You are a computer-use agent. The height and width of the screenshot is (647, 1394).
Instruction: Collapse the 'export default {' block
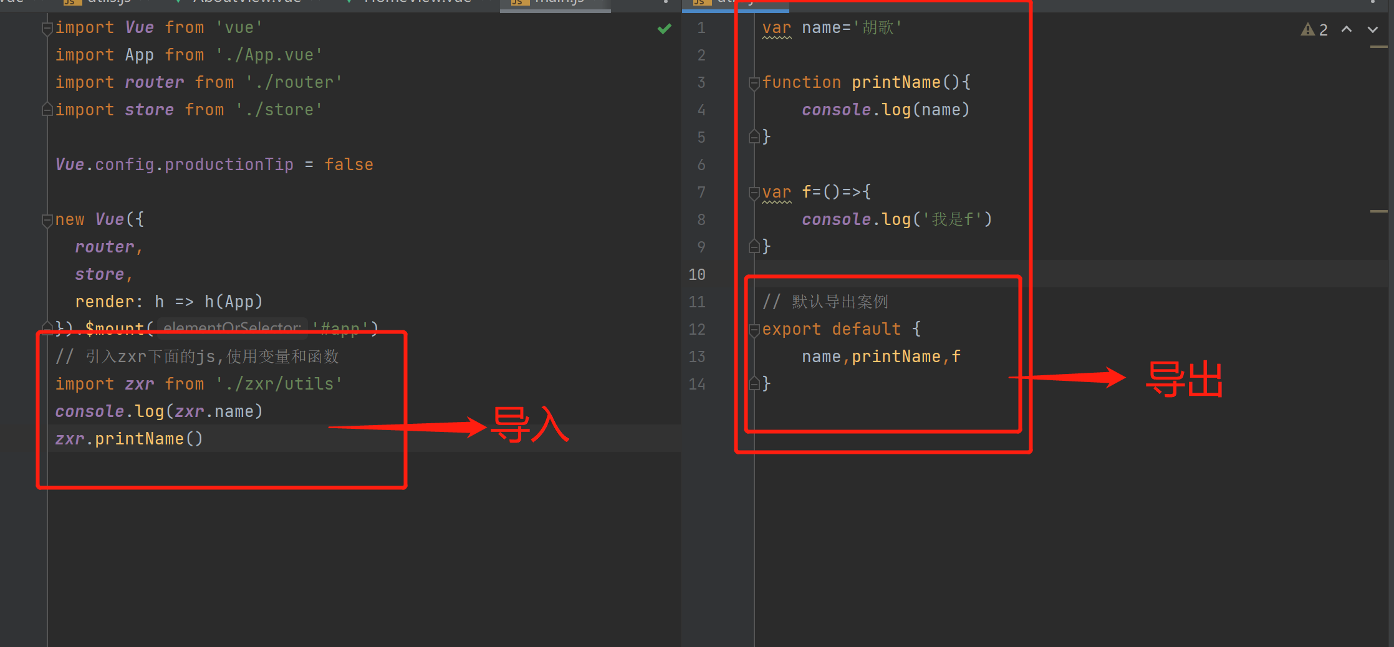point(754,330)
